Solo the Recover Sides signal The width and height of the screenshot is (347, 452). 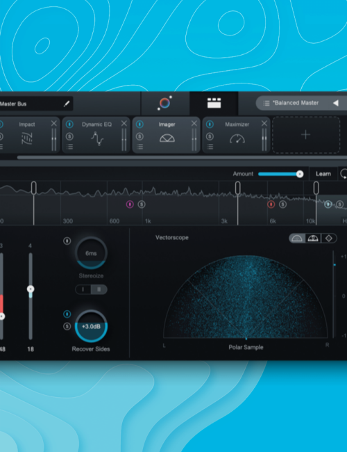coord(67,326)
